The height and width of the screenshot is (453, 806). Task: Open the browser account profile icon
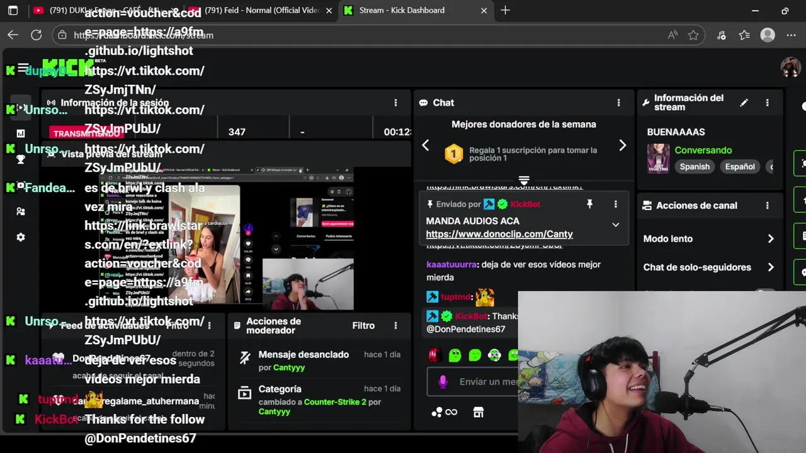coord(768,35)
